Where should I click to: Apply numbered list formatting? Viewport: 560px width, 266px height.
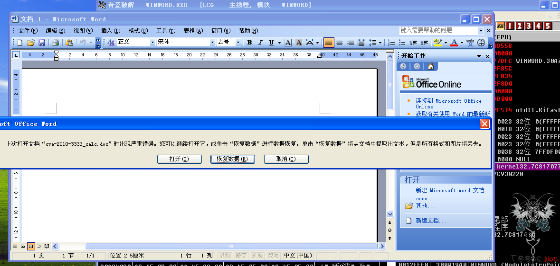click(x=391, y=43)
